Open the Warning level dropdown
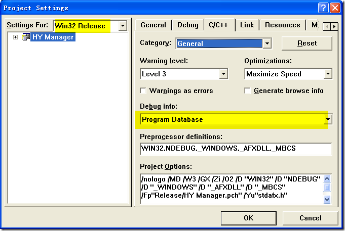Image resolution: width=345 pixels, height=231 pixels. [223, 74]
